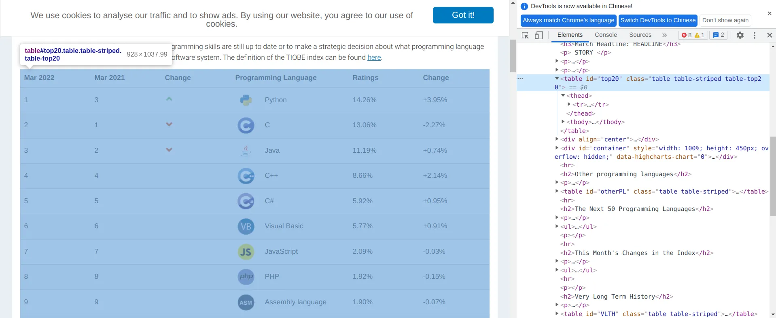The image size is (776, 318).
Task: Activate the inspect element picker tool
Action: coord(525,35)
